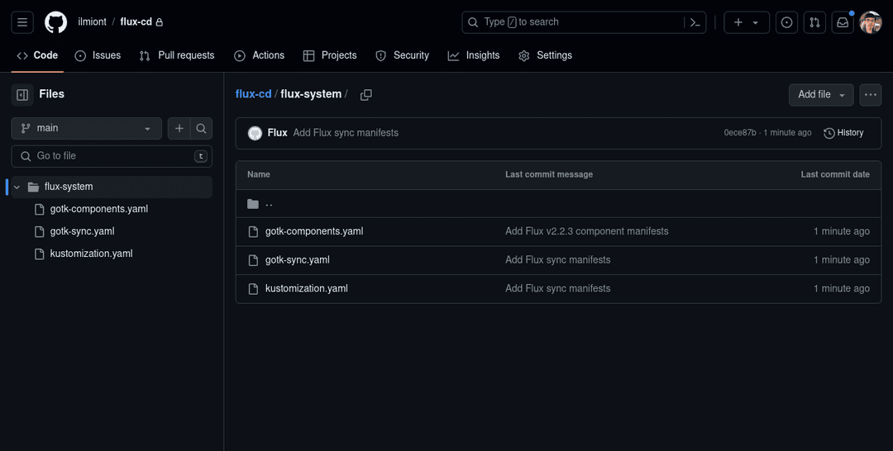Click the GitHub logo home icon

(55, 22)
